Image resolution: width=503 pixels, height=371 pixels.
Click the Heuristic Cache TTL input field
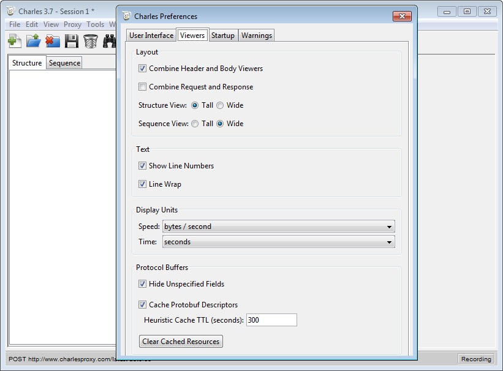[271, 320]
